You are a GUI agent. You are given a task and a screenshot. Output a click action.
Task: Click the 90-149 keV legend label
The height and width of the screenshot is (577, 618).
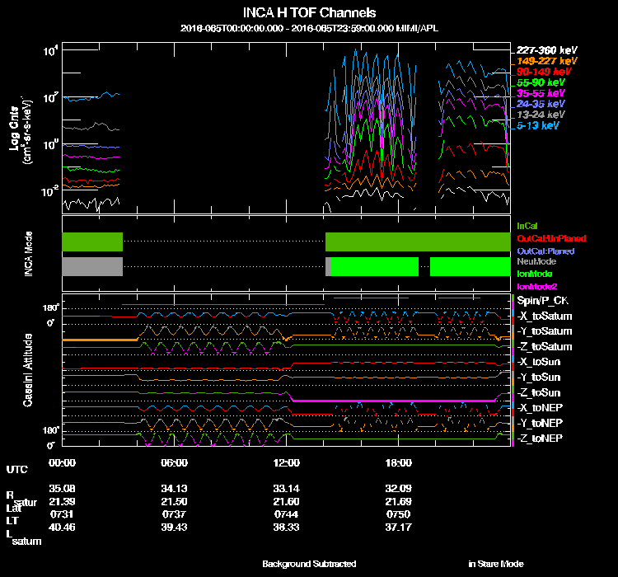tap(543, 72)
